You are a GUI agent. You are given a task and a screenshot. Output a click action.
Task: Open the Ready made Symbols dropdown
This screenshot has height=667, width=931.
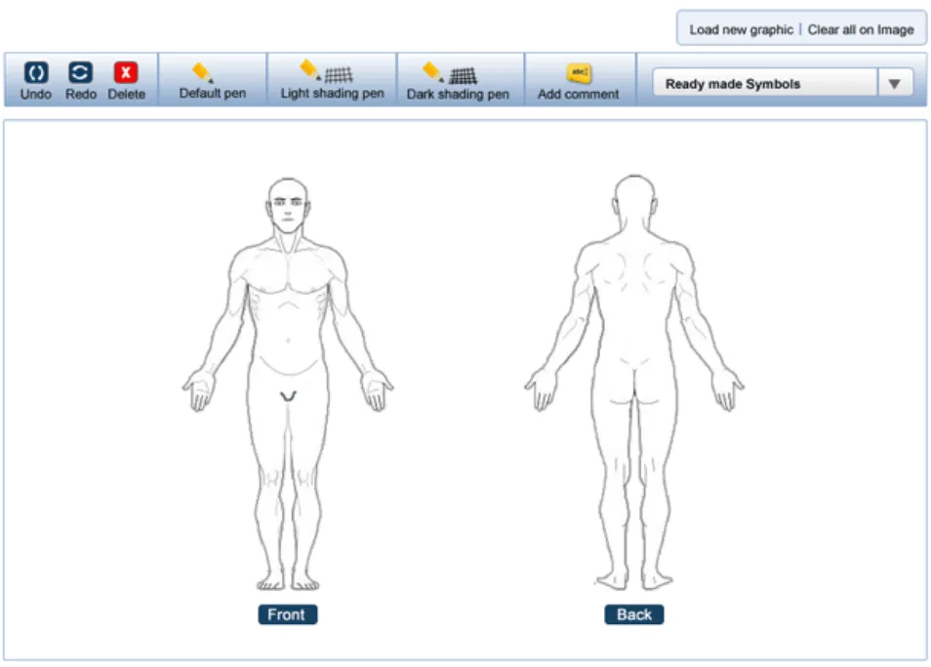[x=765, y=84]
